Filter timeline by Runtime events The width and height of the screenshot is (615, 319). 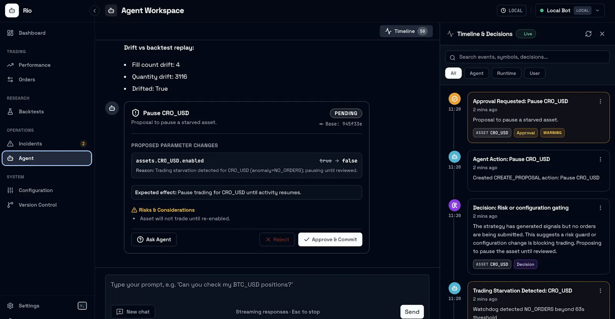(507, 73)
